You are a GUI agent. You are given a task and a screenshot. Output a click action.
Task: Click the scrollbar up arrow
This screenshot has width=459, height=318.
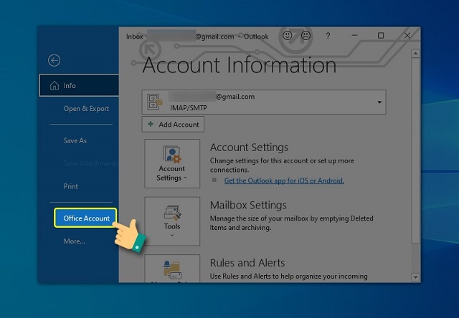point(415,54)
